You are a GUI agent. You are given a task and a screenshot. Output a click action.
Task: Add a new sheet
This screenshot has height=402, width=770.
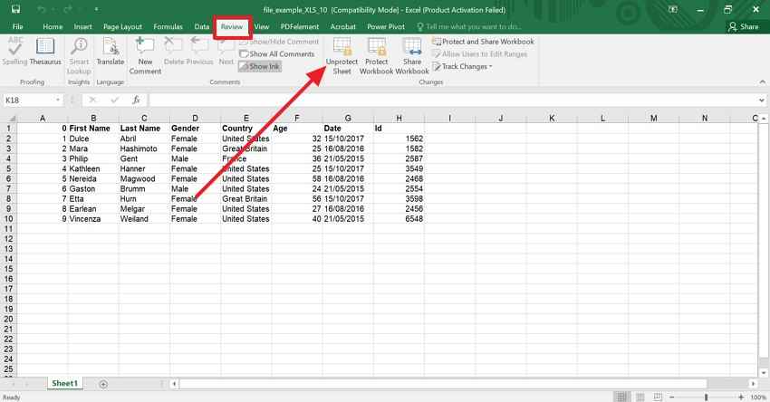103,384
